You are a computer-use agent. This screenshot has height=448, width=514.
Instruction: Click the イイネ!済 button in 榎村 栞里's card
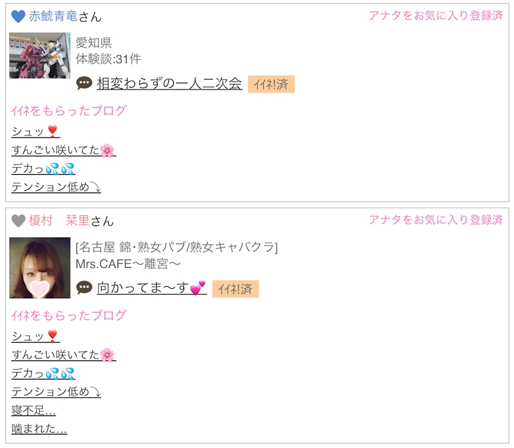[x=236, y=289]
